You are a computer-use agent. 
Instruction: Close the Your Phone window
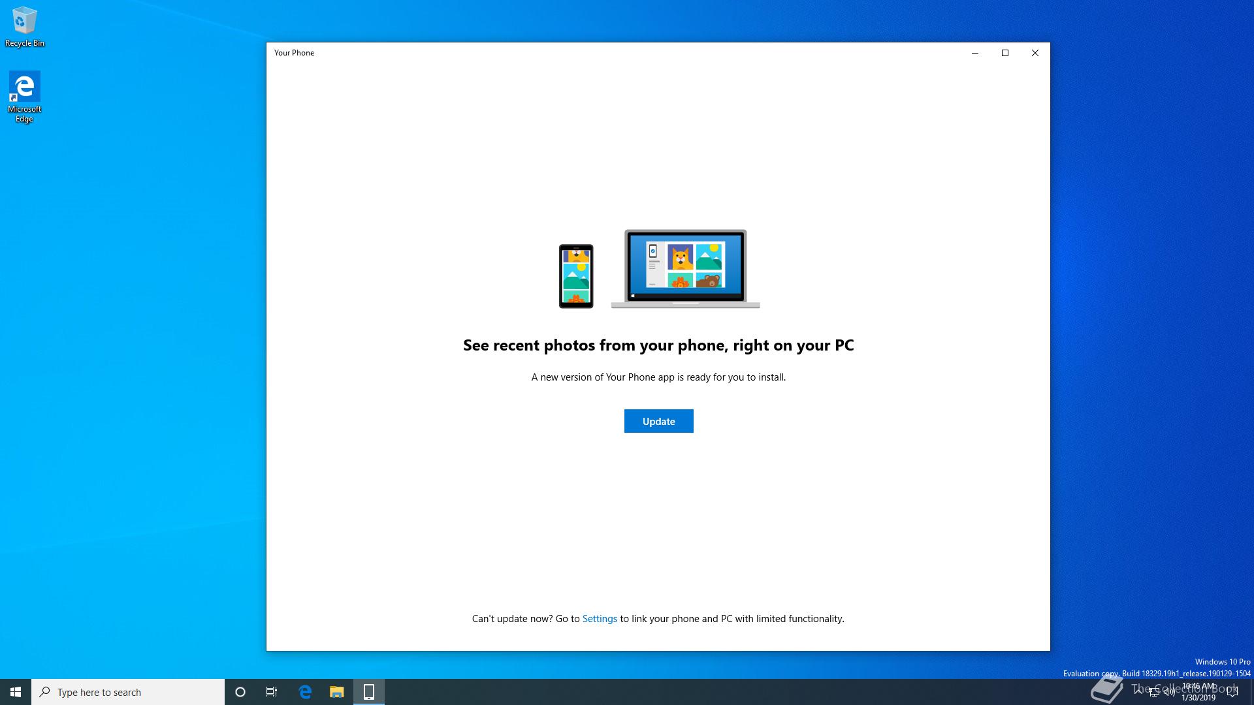coord(1035,53)
